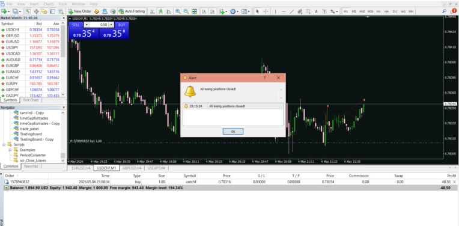Open MetaEditor via the yellow book icon
This screenshot has width=459, height=226.
(97, 11)
